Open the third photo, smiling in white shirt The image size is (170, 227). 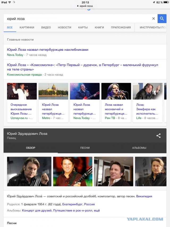(x=114, y=171)
